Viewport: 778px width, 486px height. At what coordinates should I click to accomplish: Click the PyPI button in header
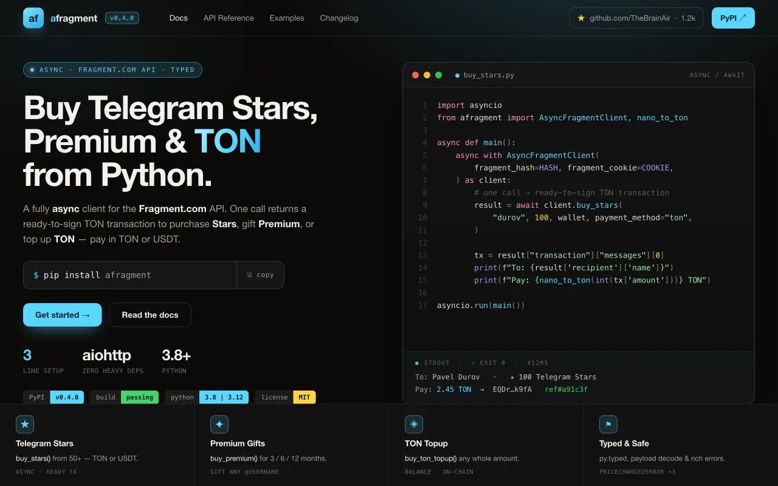[x=733, y=18]
